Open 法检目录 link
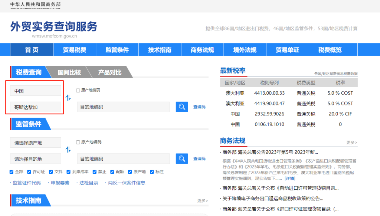This screenshot has width=380, height=216. pos(89,183)
